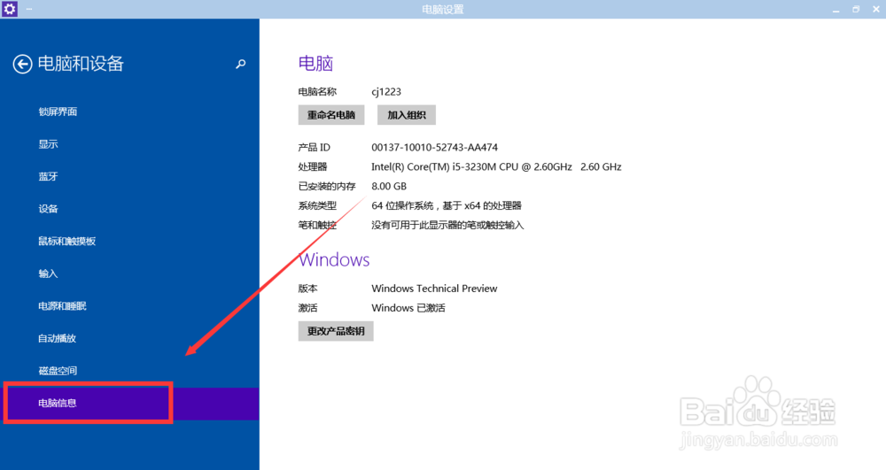Minimize the 电脑设置 window
Viewport: 886px width, 470px height.
[x=835, y=10]
